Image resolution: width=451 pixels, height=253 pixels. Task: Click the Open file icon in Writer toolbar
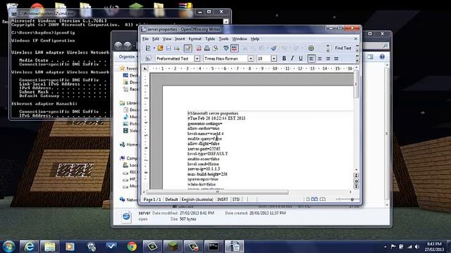160,48
